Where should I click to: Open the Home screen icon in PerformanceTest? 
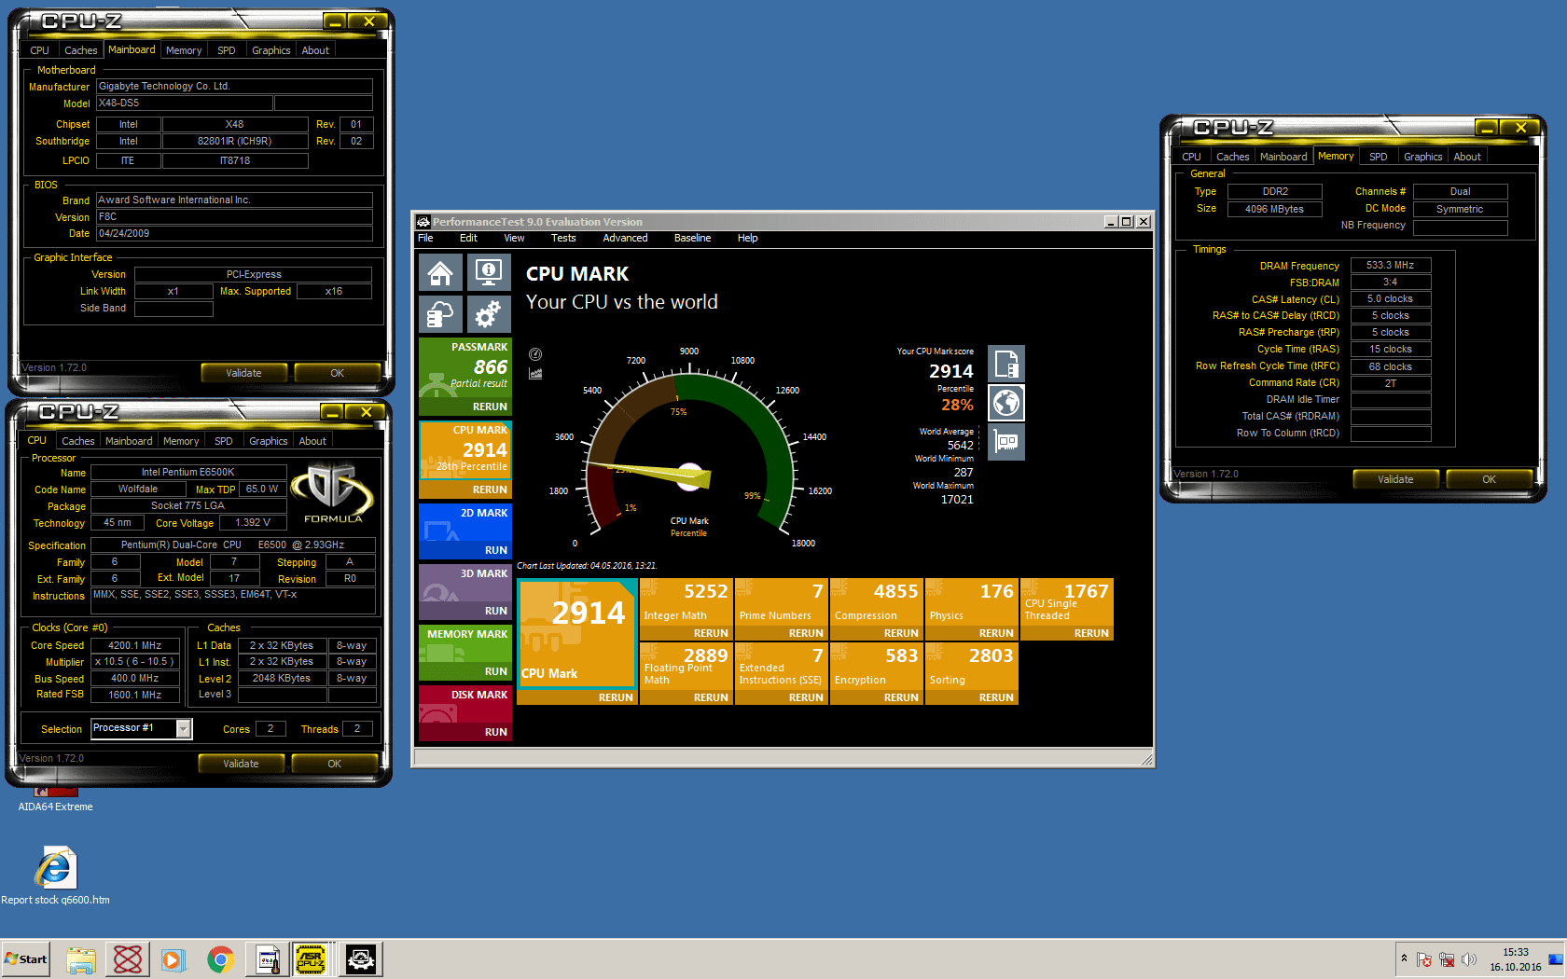440,273
